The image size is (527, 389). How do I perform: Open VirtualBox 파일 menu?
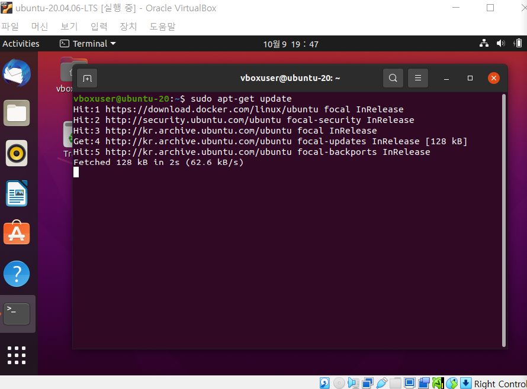(x=10, y=27)
